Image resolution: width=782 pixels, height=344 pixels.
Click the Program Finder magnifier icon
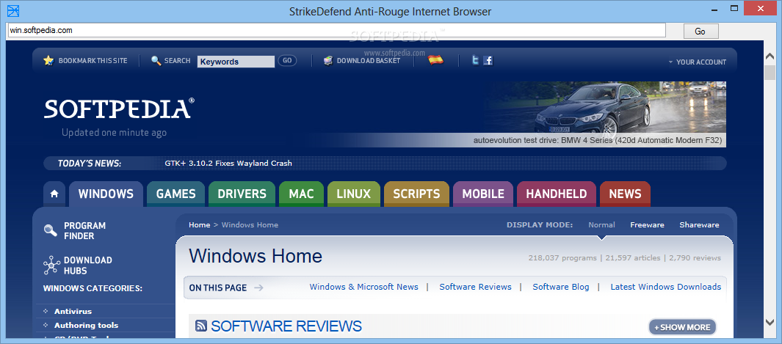(x=51, y=230)
